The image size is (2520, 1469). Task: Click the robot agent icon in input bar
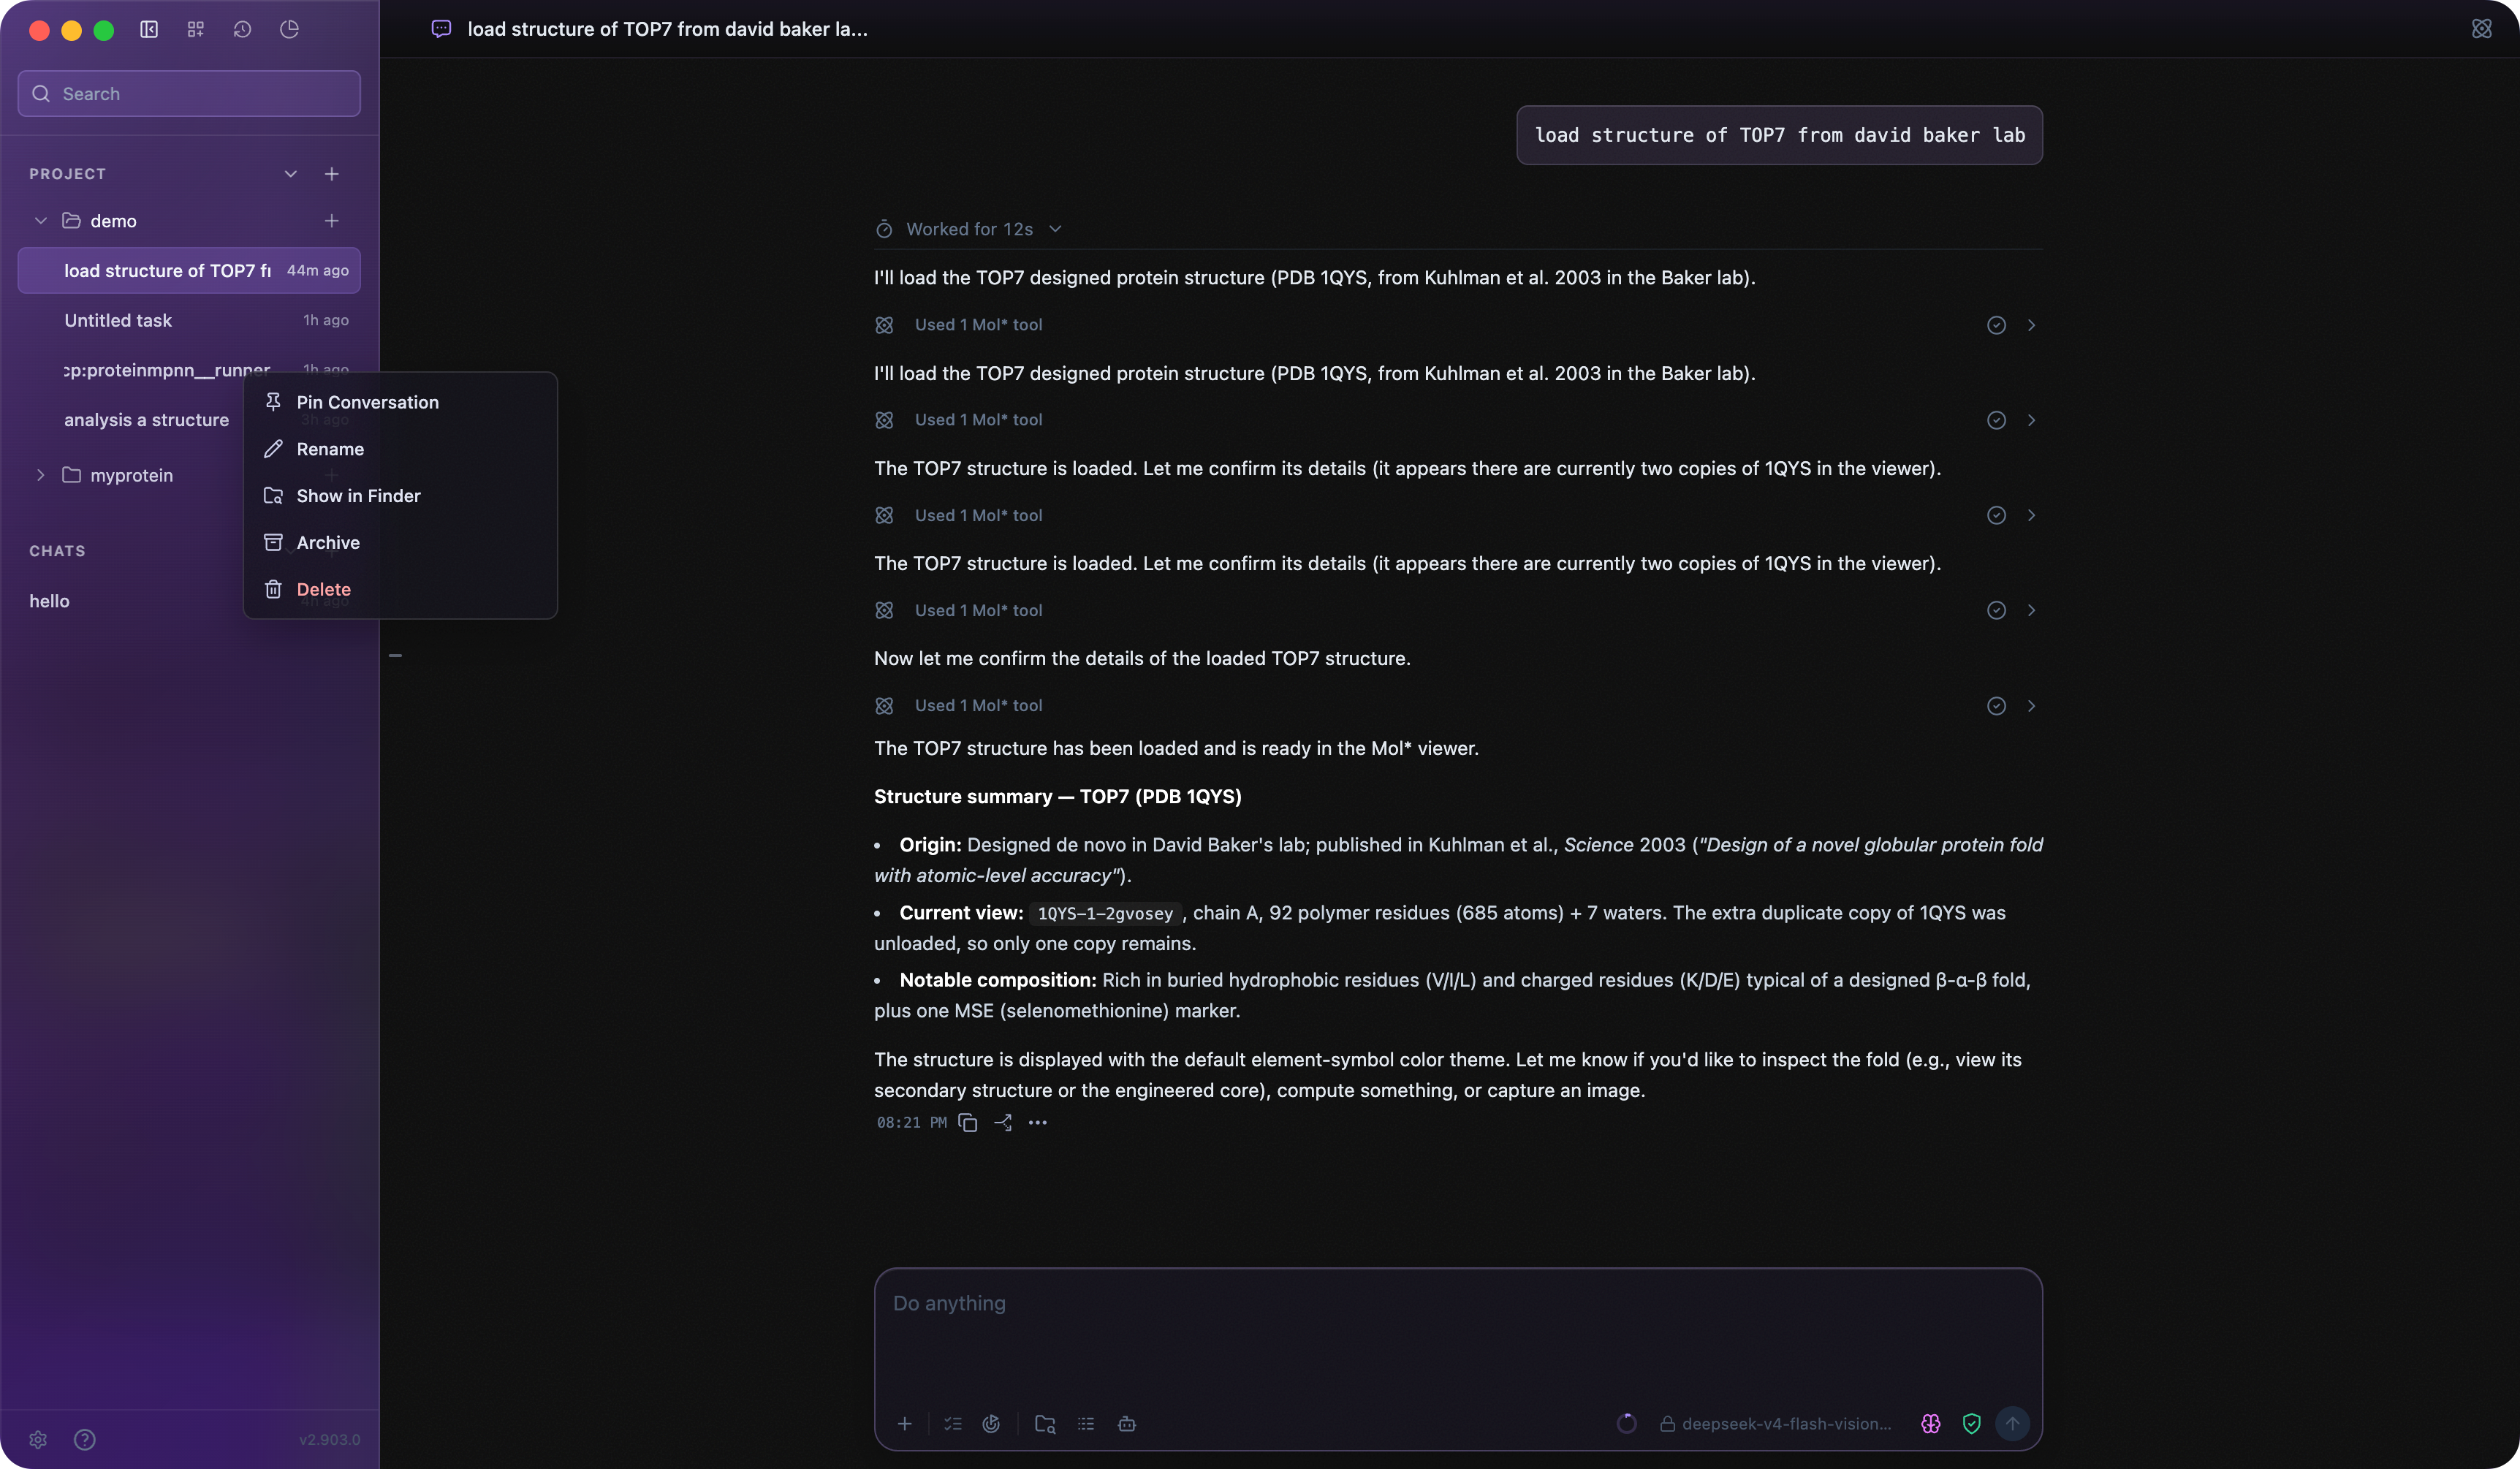pyautogui.click(x=1126, y=1423)
